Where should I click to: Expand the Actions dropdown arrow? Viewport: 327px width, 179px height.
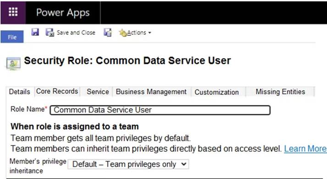(x=150, y=33)
